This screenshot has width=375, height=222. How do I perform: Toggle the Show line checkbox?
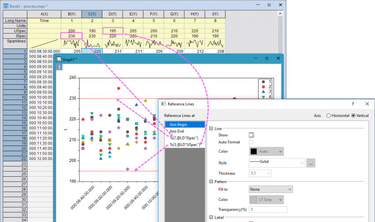click(x=251, y=135)
